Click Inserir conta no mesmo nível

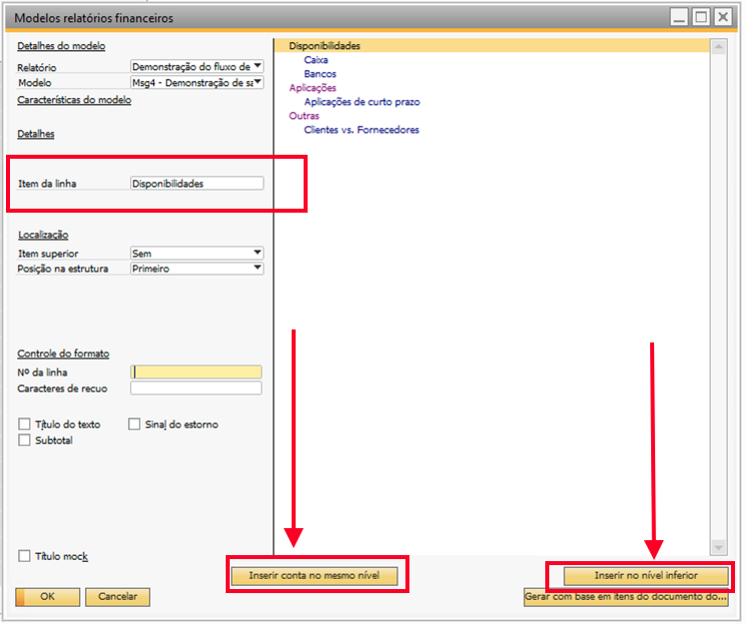316,576
